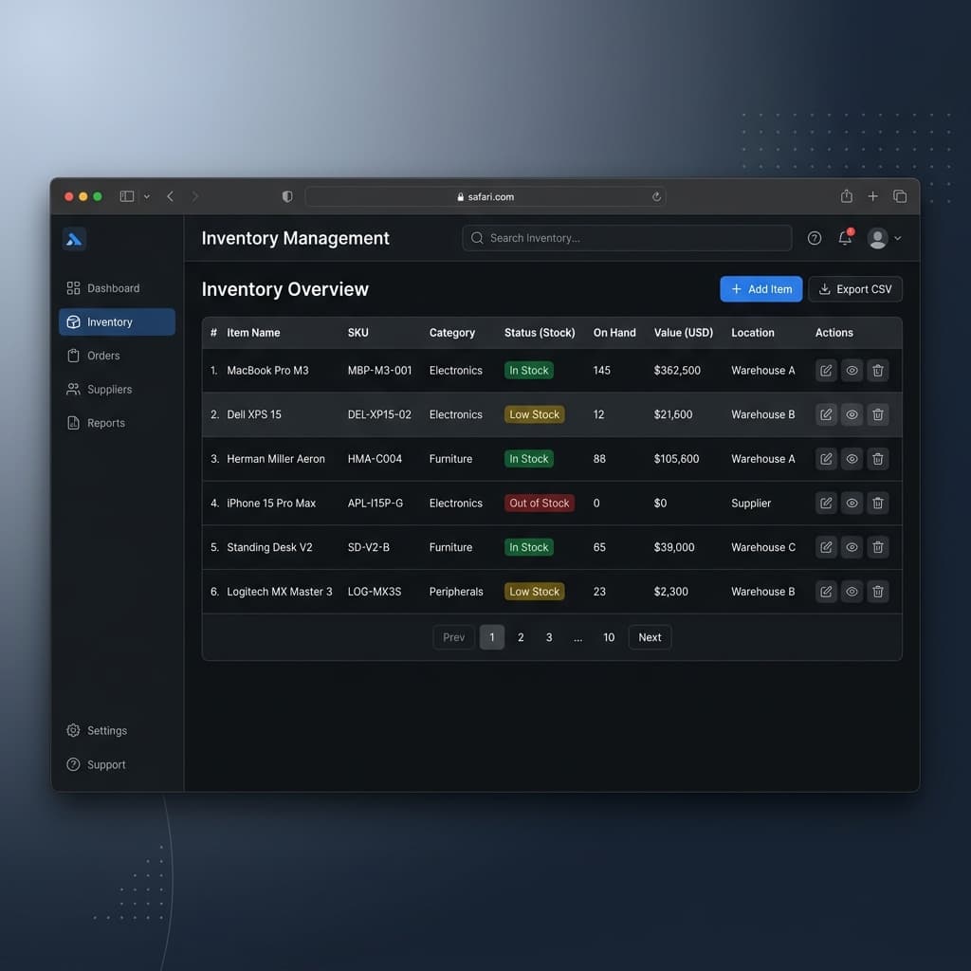Go forward in Safari
971x971 pixels.
pyautogui.click(x=195, y=196)
